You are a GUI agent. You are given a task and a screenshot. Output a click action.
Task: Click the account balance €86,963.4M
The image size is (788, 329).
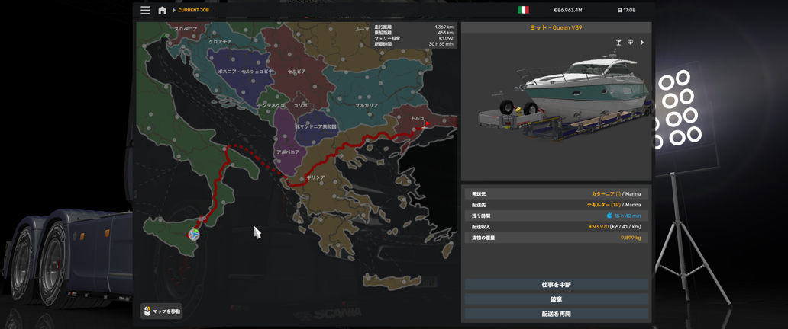pos(567,11)
